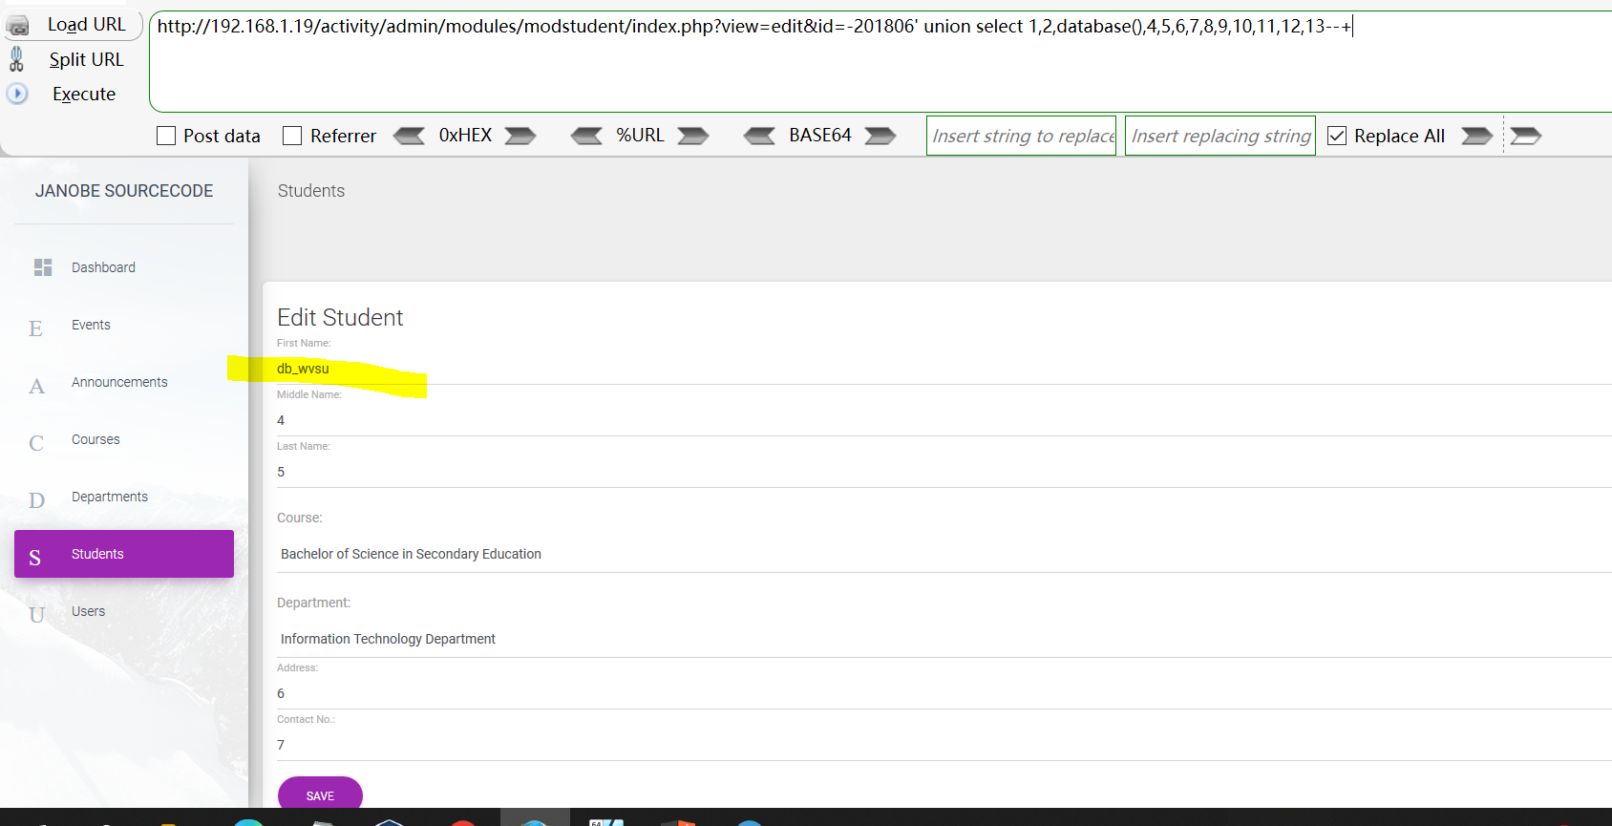1612x826 pixels.
Task: Click the Students 'S' icon
Action: pos(35,558)
